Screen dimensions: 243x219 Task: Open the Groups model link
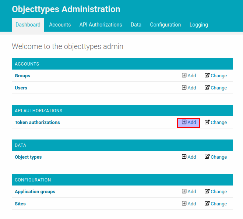tap(22, 76)
